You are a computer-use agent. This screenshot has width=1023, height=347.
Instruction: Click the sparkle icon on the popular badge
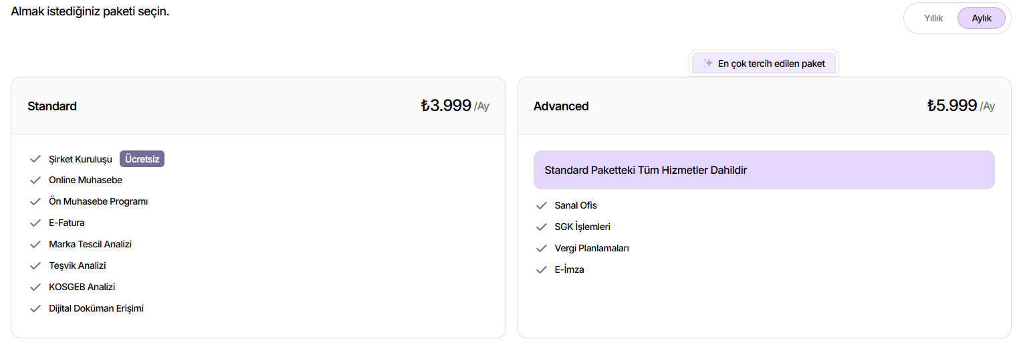coord(708,64)
